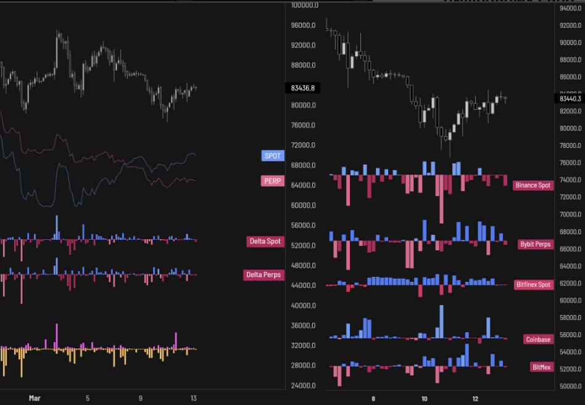Click the 13 date axis label
585x405 pixels.
click(x=193, y=398)
